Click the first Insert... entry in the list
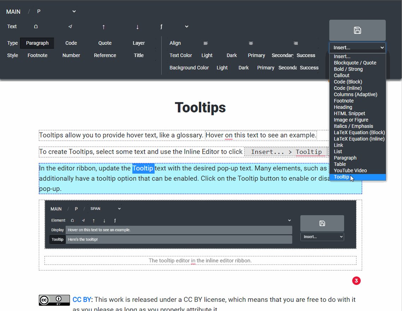402x311 pixels. (x=357, y=56)
